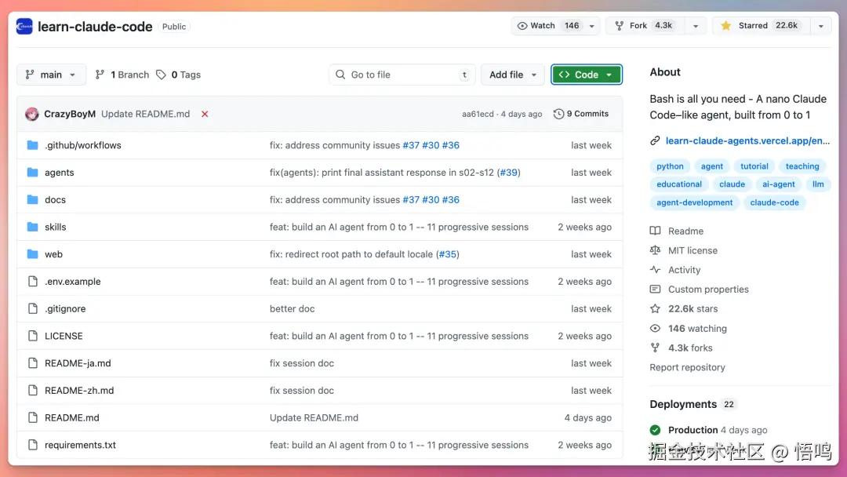The image size is (847, 477).
Task: Click the requirements.txt file icon
Action: 32,445
